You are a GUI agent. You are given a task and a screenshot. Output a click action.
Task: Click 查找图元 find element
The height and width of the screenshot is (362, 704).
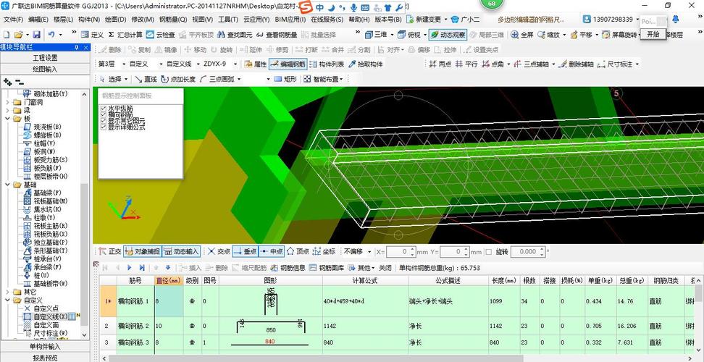[x=235, y=35]
